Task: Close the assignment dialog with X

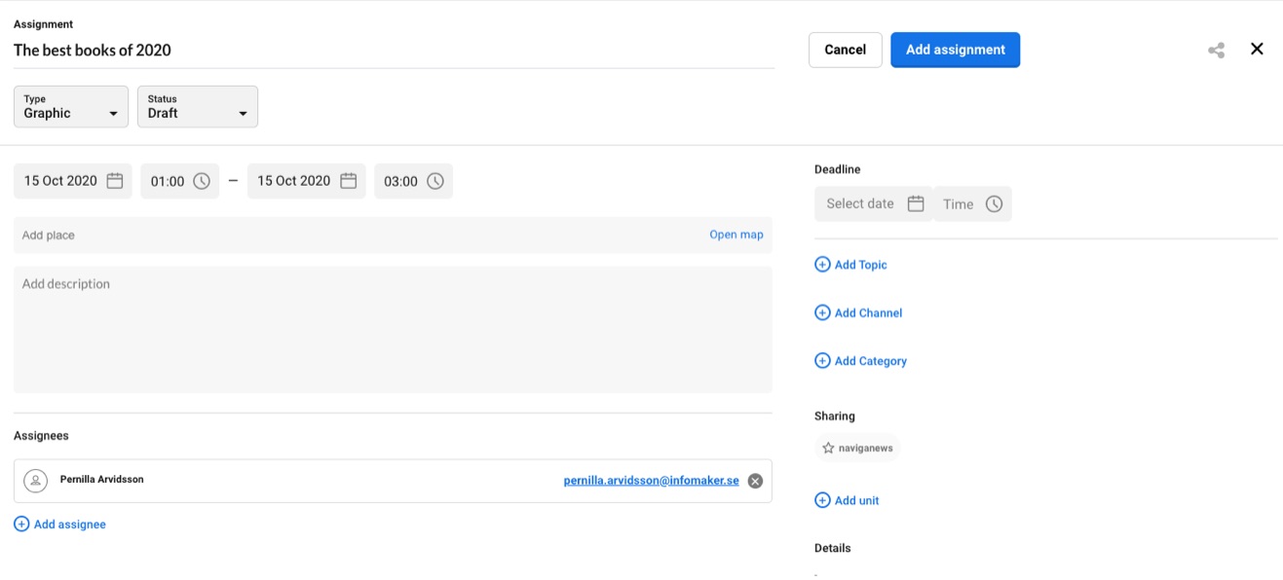Action: coord(1257,50)
